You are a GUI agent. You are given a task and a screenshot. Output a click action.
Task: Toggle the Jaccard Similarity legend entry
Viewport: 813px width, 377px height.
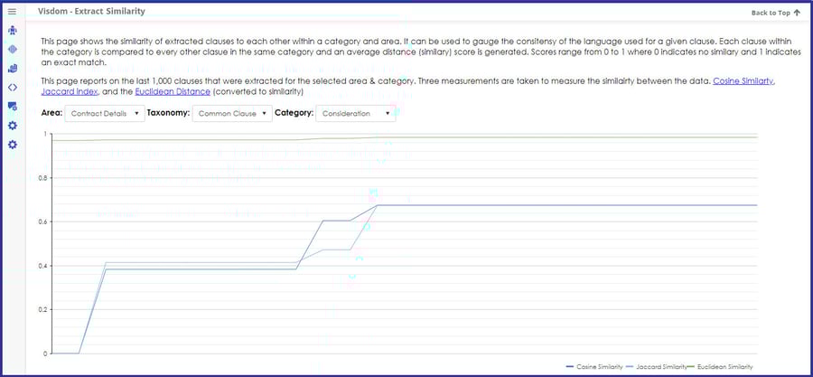click(x=656, y=367)
